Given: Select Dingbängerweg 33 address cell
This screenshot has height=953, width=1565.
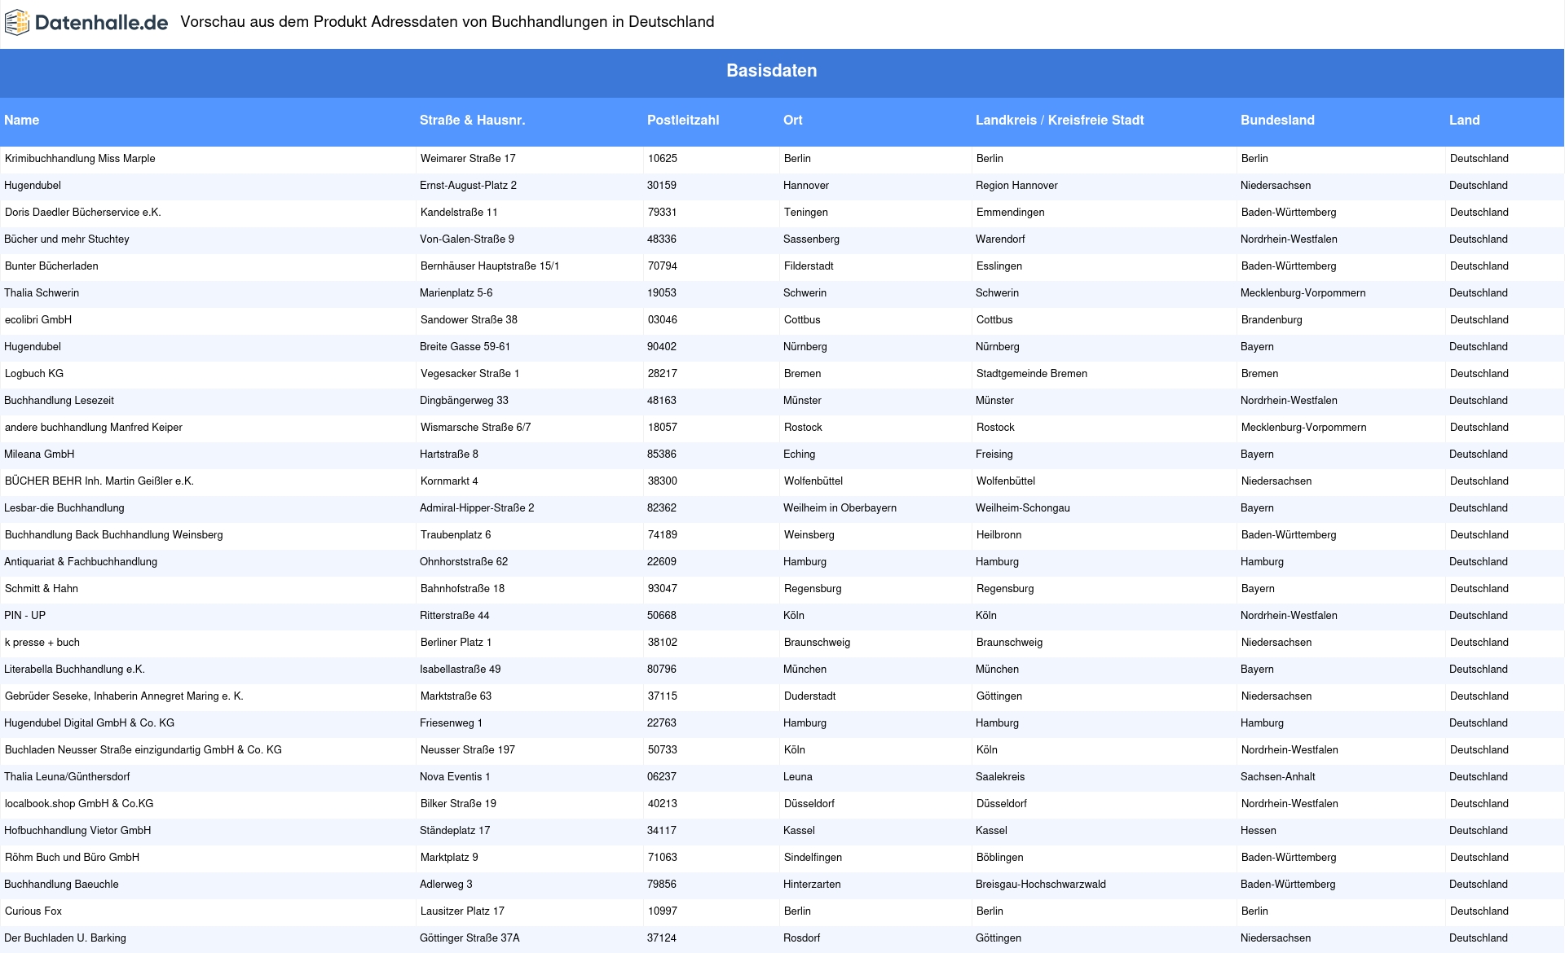Looking at the screenshot, I should pyautogui.click(x=464, y=401).
